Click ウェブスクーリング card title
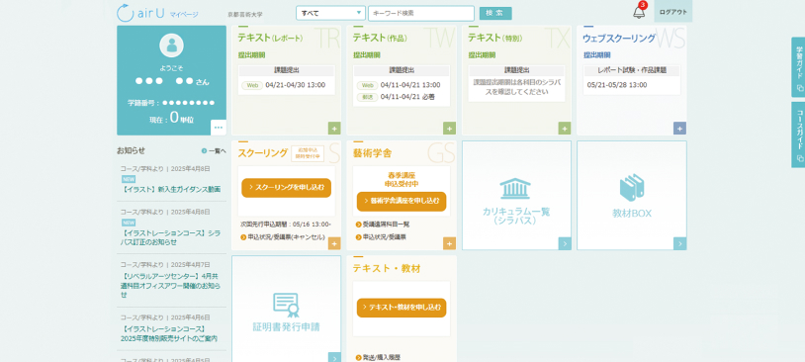The image size is (805, 362). 619,38
